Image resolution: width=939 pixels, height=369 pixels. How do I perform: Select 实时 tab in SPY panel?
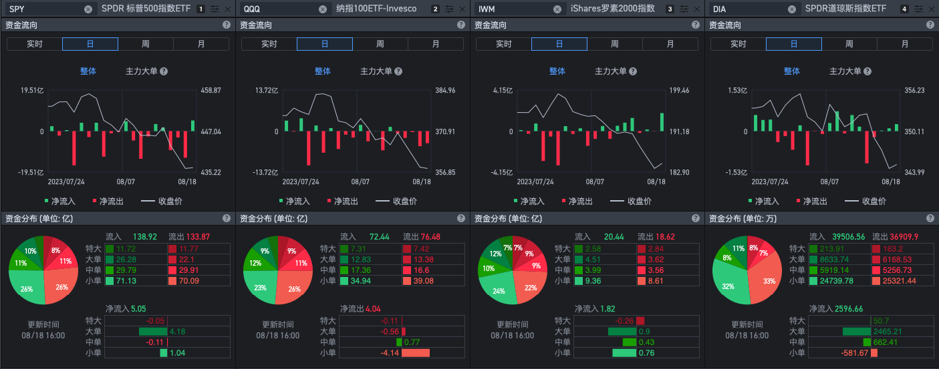pyautogui.click(x=35, y=44)
